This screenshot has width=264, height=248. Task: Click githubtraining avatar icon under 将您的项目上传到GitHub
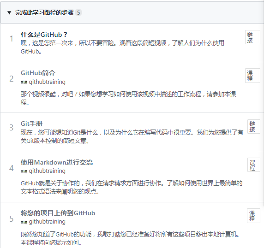tap(24, 222)
